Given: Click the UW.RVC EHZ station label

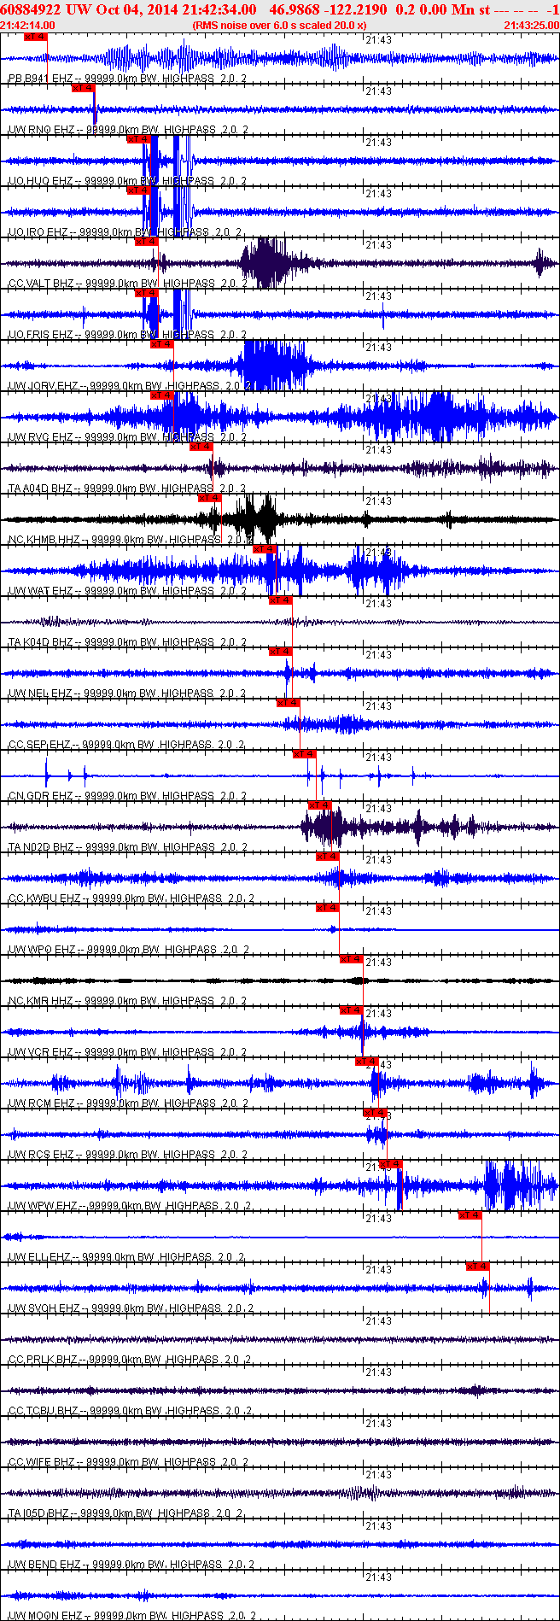Looking at the screenshot, I should 40,437.
